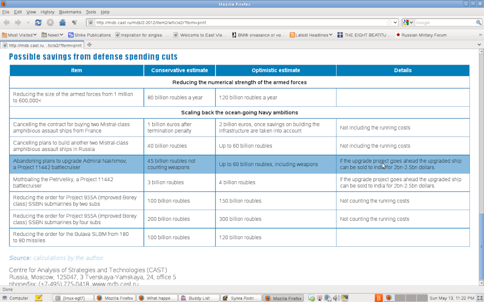Open the URL bar history dropdown
484x302 pixels.
pyautogui.click(x=395, y=23)
